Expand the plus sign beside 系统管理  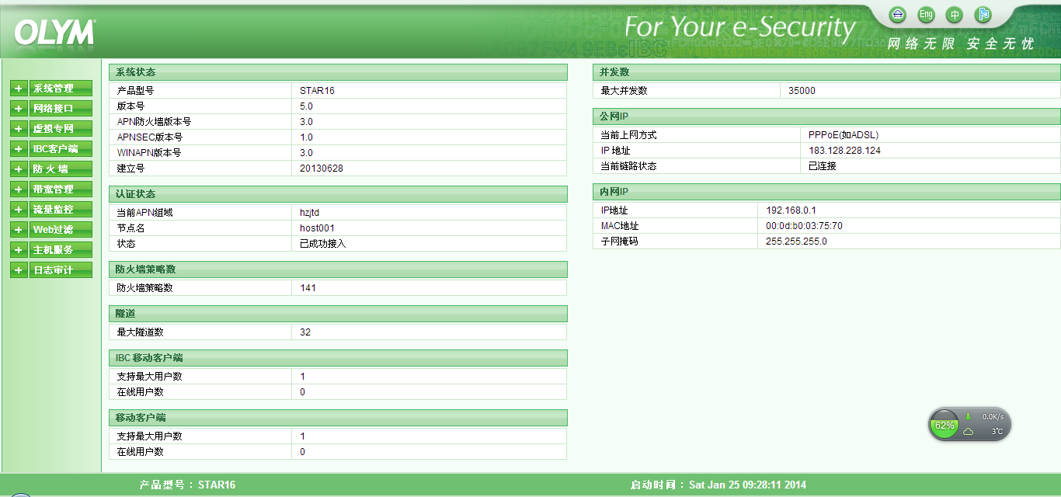coord(19,89)
